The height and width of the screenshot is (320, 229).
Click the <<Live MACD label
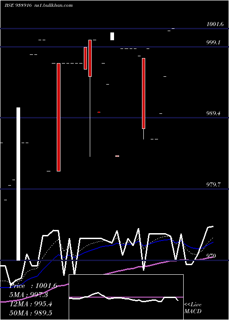[x=193, y=308]
